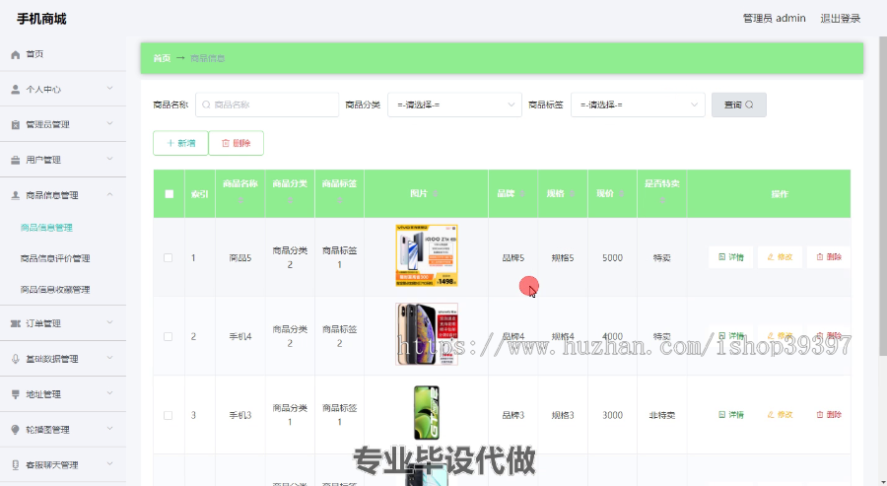Screen dimensions: 887x486
Task: Tick the checkbox for row 商品5
Action: pos(168,258)
